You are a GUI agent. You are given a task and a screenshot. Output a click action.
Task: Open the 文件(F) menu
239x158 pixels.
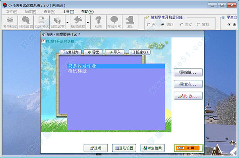point(12,12)
